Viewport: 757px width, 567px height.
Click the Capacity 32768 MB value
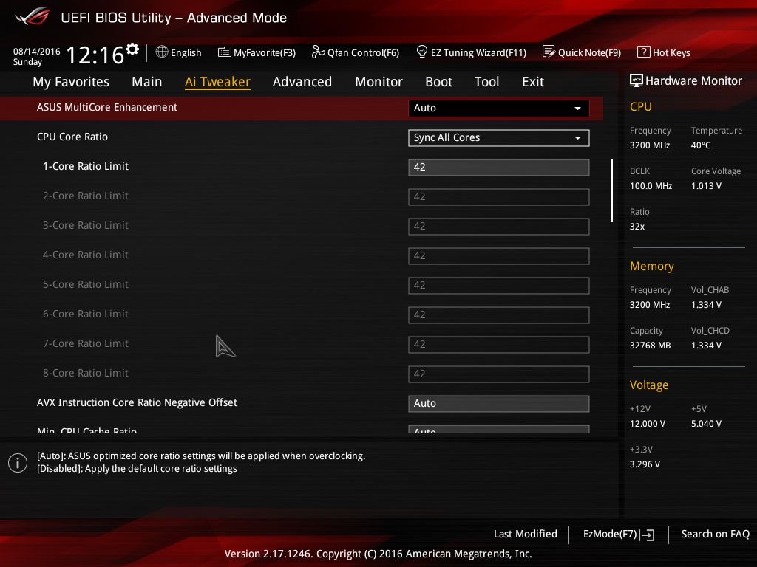coord(650,346)
